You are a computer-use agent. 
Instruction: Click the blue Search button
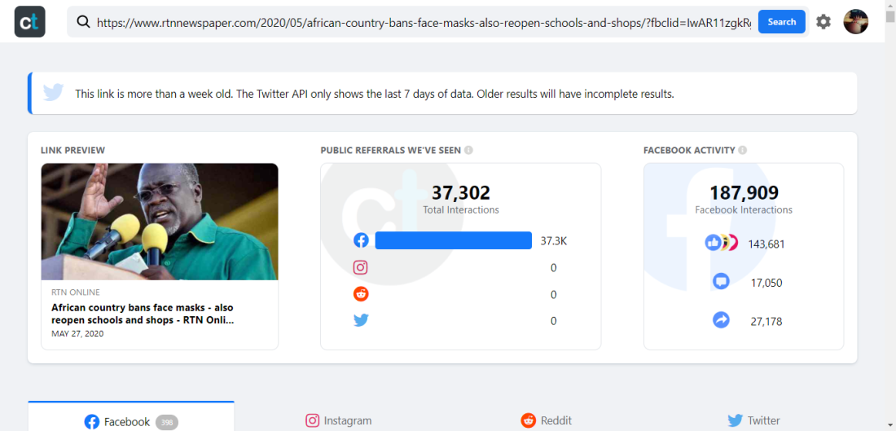click(782, 22)
